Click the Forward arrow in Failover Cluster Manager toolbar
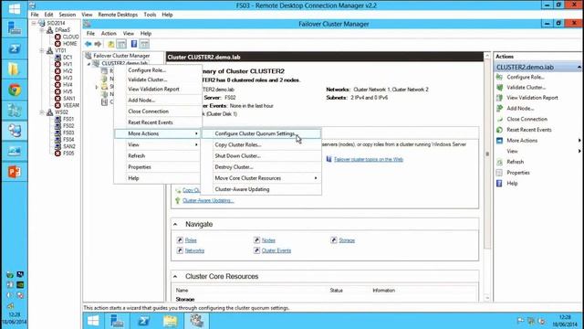This screenshot has height=329, width=584. coord(98,44)
